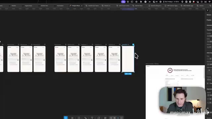Open dropdown arrow beside the Pen tool
The width and height of the screenshot is (212, 119).
coord(88,118)
